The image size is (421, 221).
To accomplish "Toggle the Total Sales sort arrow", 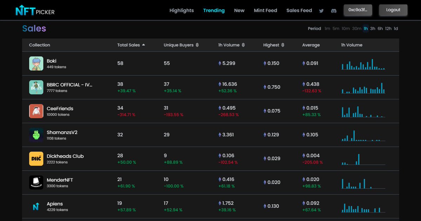I will coord(144,45).
